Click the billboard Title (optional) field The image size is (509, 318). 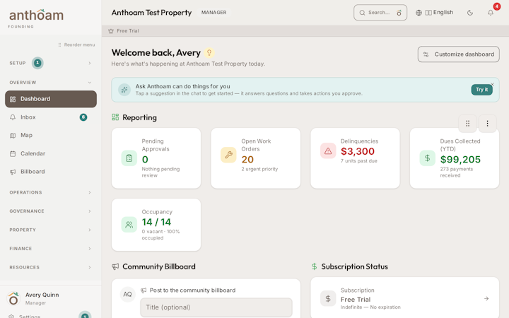(x=216, y=307)
